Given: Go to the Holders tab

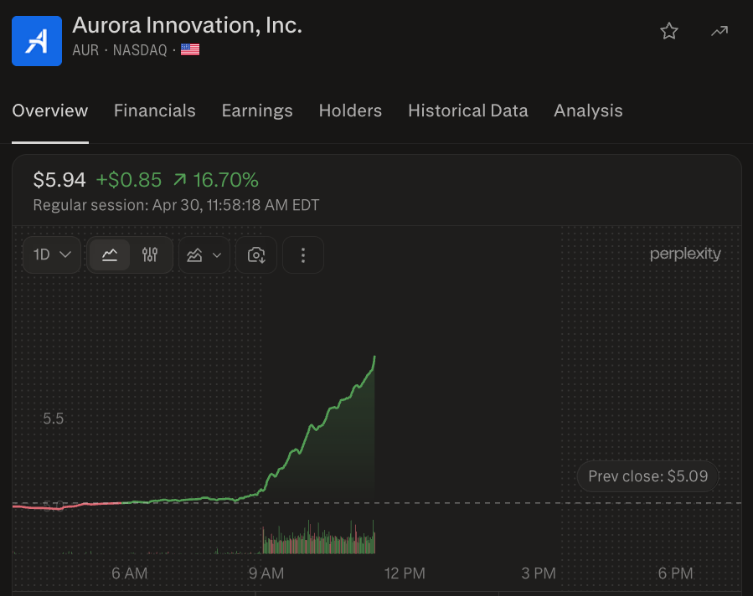Looking at the screenshot, I should click(350, 110).
